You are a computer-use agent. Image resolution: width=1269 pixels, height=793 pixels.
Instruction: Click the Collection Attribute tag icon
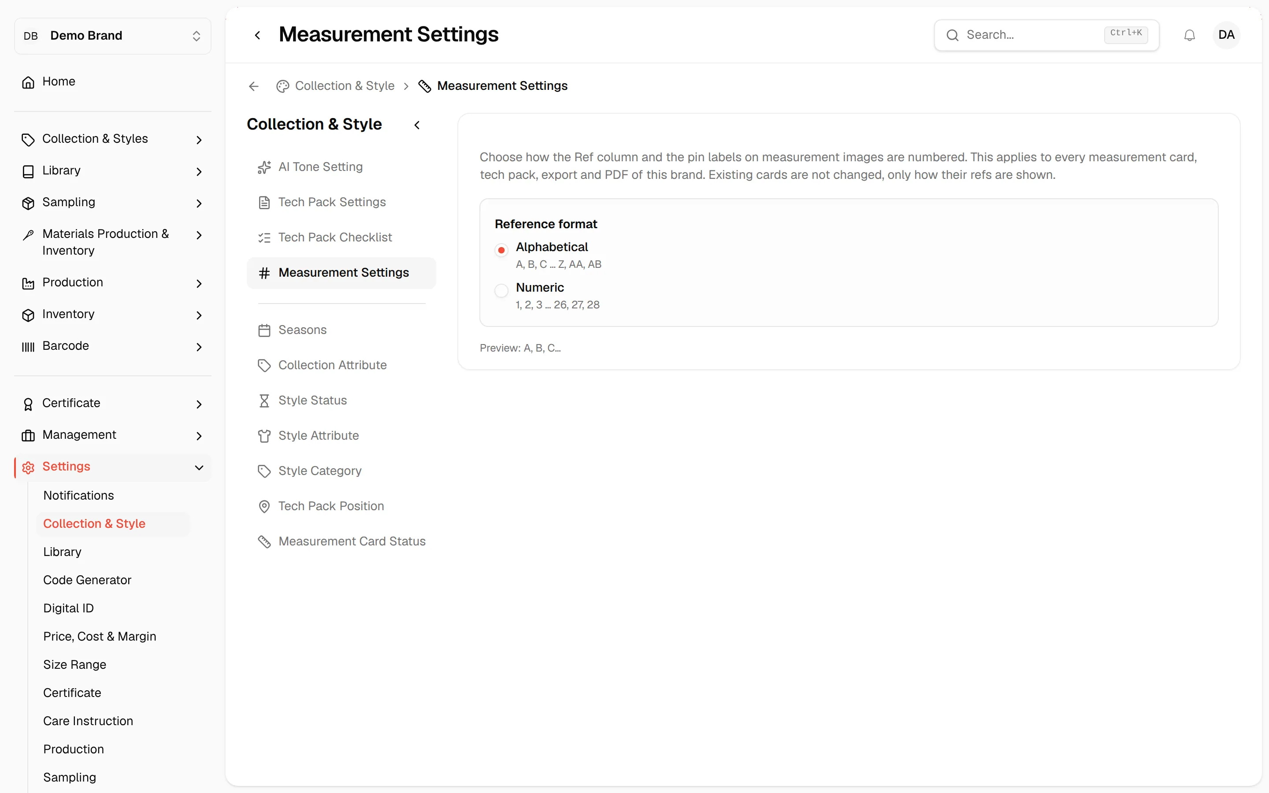pyautogui.click(x=264, y=366)
